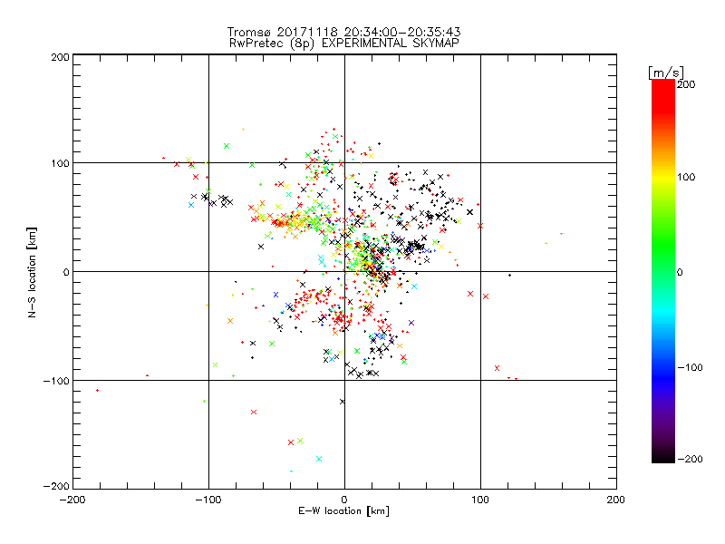
Task: Click the '[m/s]' colorbar unit label
Action: [x=665, y=73]
